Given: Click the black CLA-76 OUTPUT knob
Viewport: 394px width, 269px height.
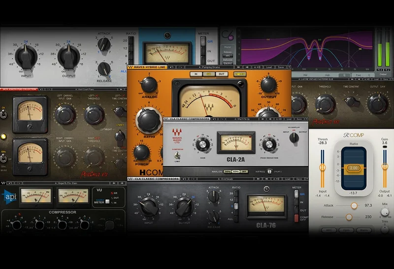Looking at the screenshot, I should tap(184, 207).
